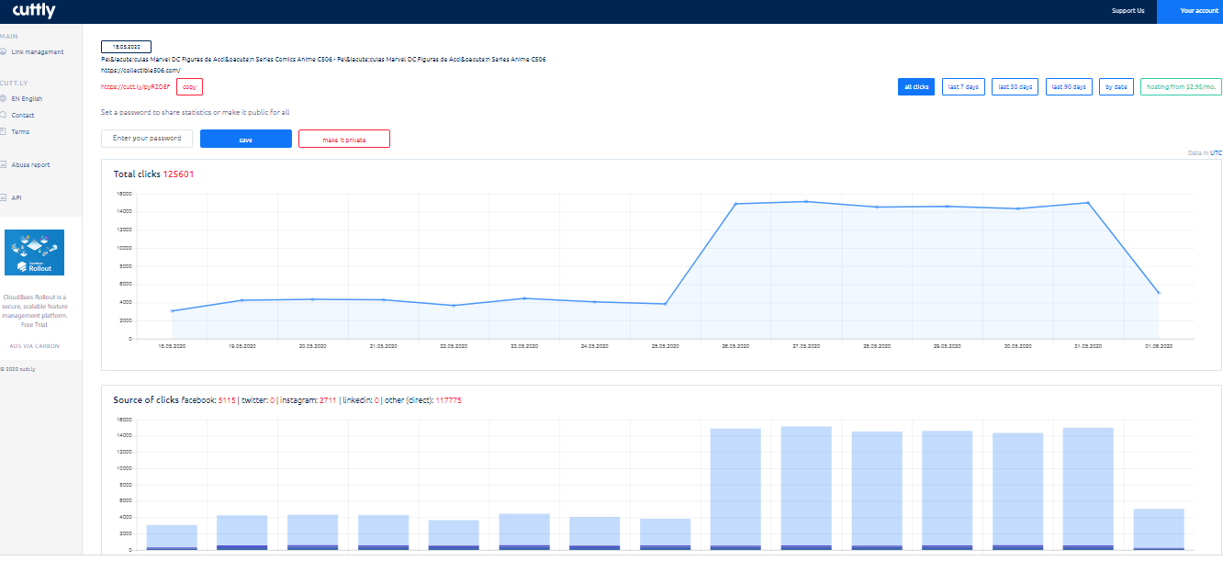The width and height of the screenshot is (1223, 561).
Task: Click last short bar in Source of clicks
Action: point(1159,529)
